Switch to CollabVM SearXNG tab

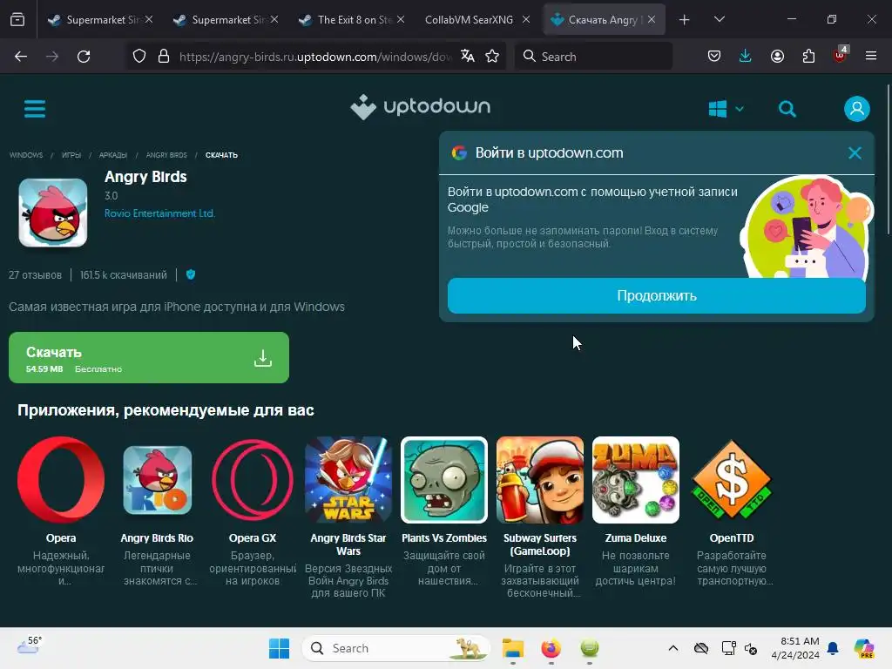[x=470, y=19]
